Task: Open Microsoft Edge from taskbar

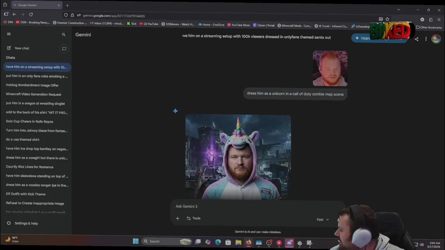Action: 218,242
